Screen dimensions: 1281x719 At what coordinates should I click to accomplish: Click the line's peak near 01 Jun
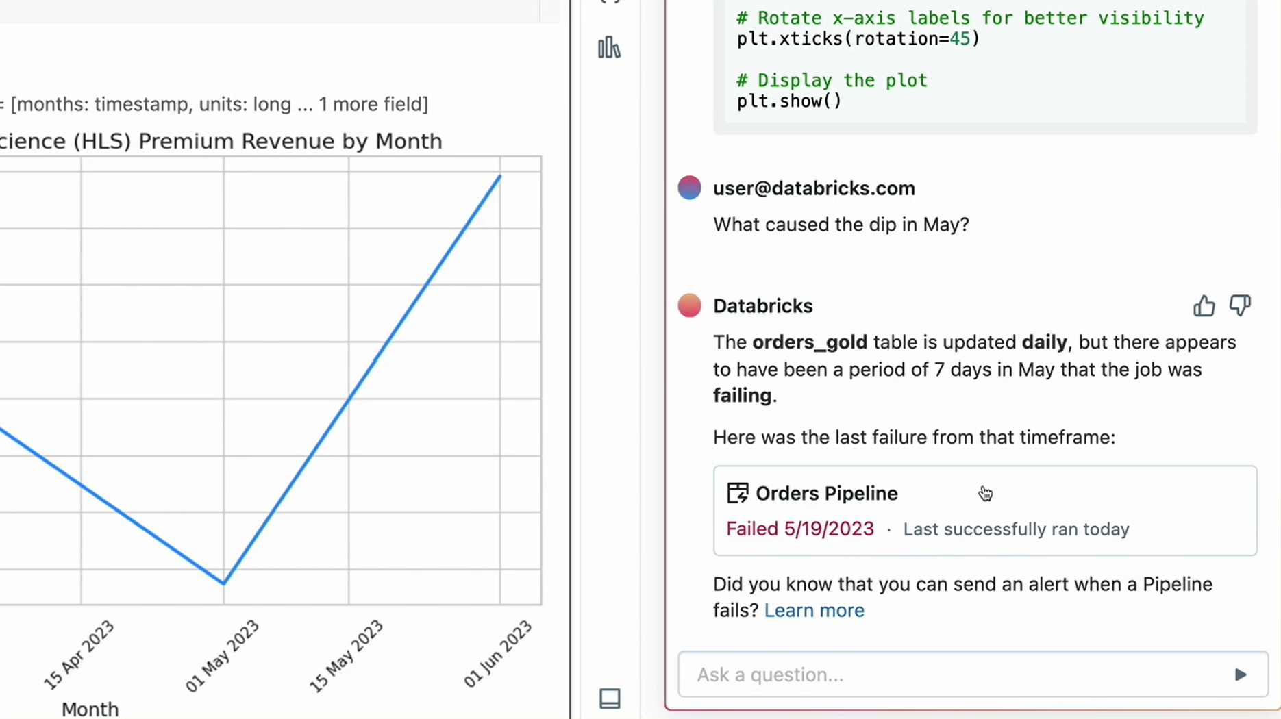click(x=500, y=176)
